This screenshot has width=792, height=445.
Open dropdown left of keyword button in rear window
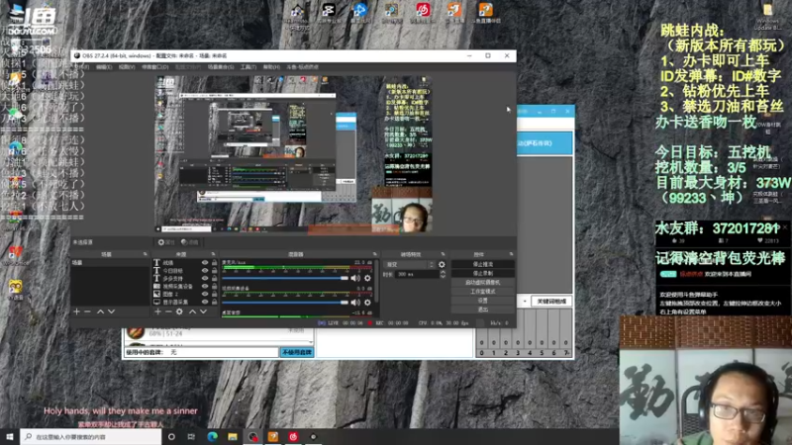coord(525,302)
